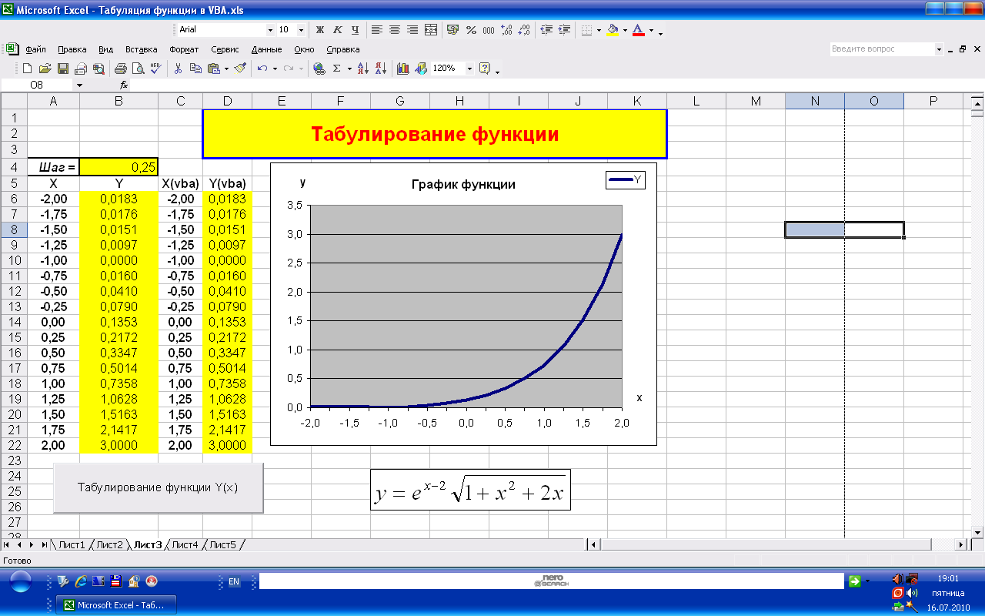Image resolution: width=985 pixels, height=616 pixels.
Task: Open Excel Help question mark icon
Action: coord(485,69)
